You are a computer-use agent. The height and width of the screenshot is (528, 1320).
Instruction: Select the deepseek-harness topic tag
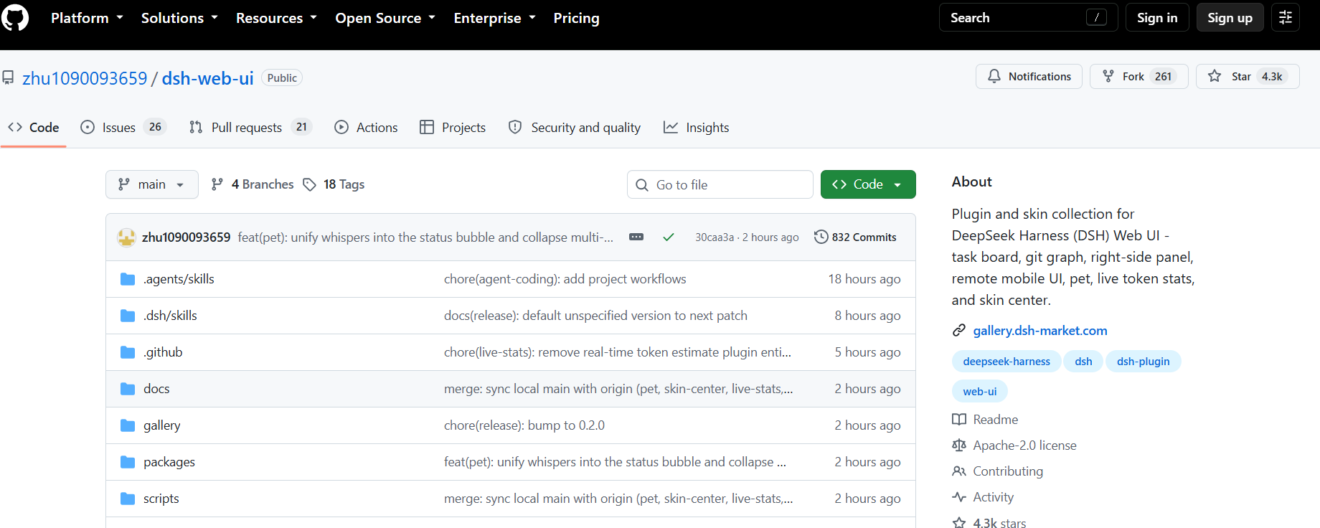(x=1006, y=362)
